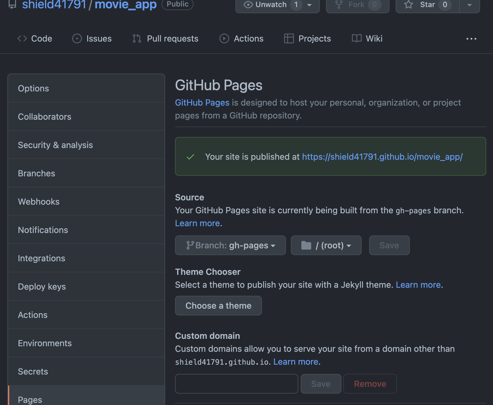This screenshot has width=493, height=405.
Task: Select Integrations in settings sidebar
Action: click(86, 258)
